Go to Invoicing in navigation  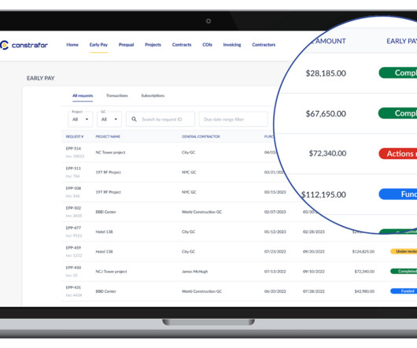point(232,45)
